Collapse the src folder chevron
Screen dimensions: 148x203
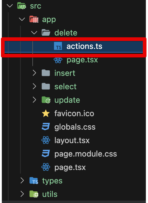[10, 6]
